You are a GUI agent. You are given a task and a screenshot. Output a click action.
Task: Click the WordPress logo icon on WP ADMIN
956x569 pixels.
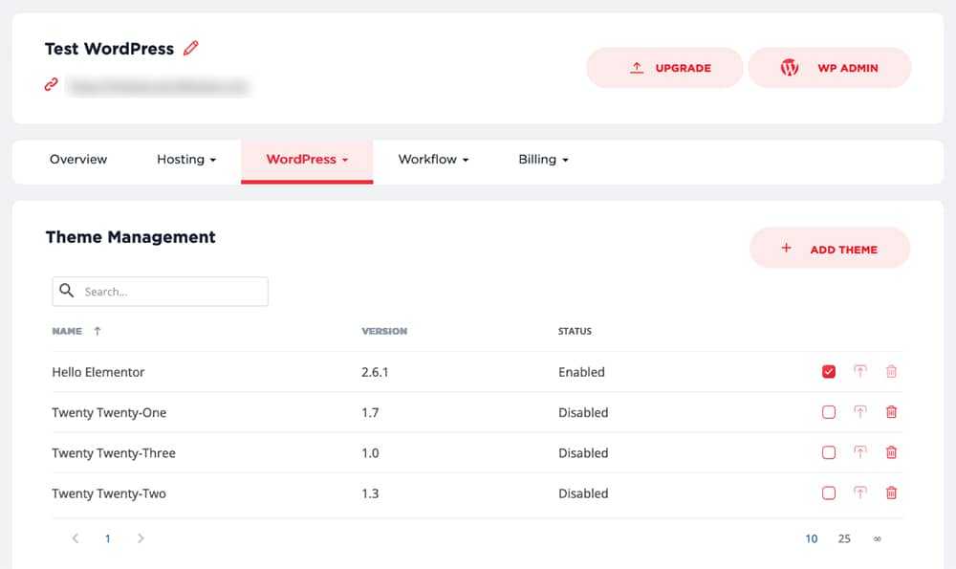tap(790, 67)
